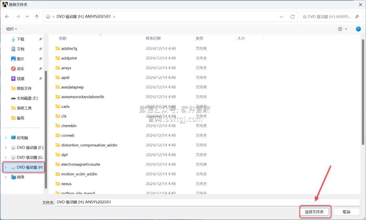This screenshot has height=220, width=366.
Task: Sort by 名称 column header
Action: pos(63,38)
